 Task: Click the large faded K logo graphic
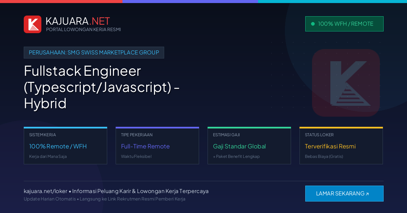pyautogui.click(x=346, y=83)
